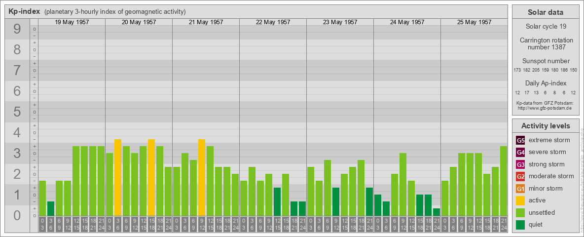This screenshot has width=584, height=237.
Task: Click the 'Solar cycle 19' text
Action: click(545, 27)
